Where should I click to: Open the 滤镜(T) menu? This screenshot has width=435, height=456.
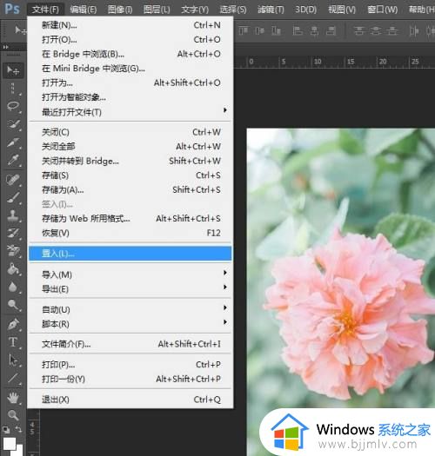point(271,10)
